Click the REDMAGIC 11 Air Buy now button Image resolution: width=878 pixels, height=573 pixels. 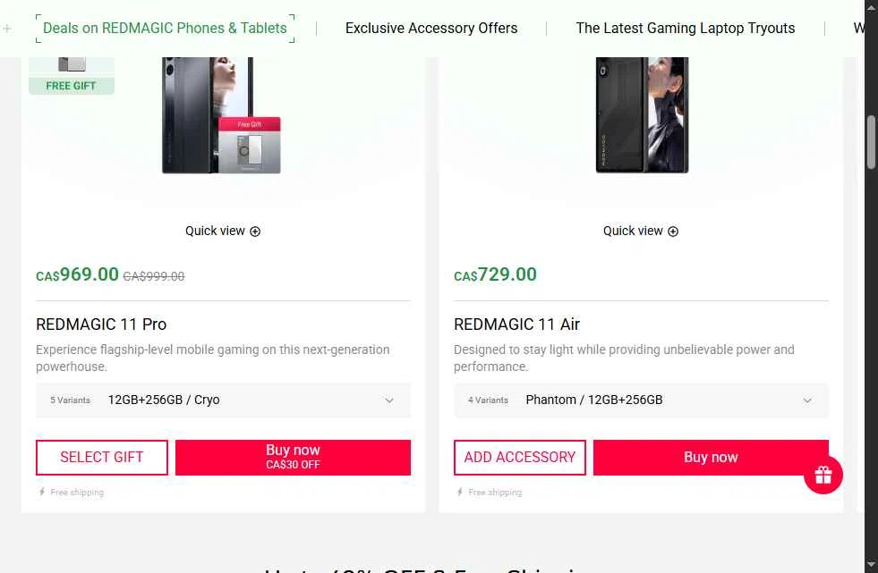pyautogui.click(x=711, y=457)
